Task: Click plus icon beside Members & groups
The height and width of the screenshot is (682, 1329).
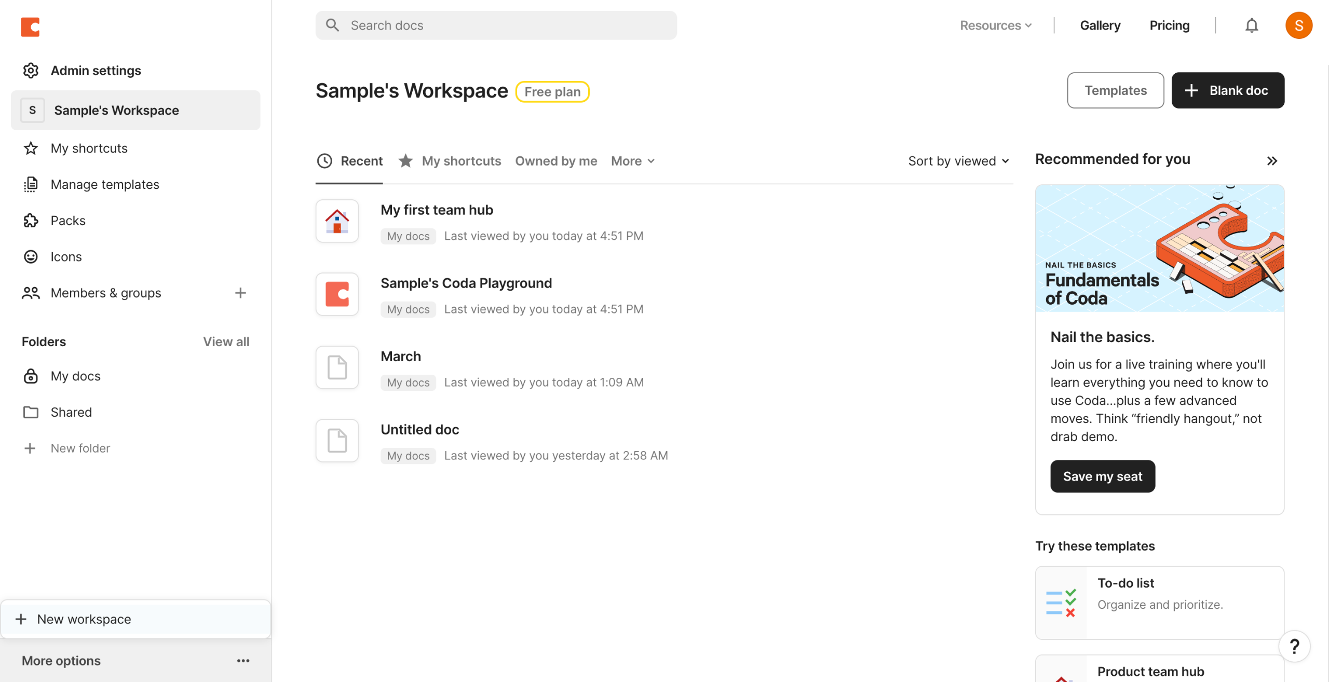Action: pos(240,293)
